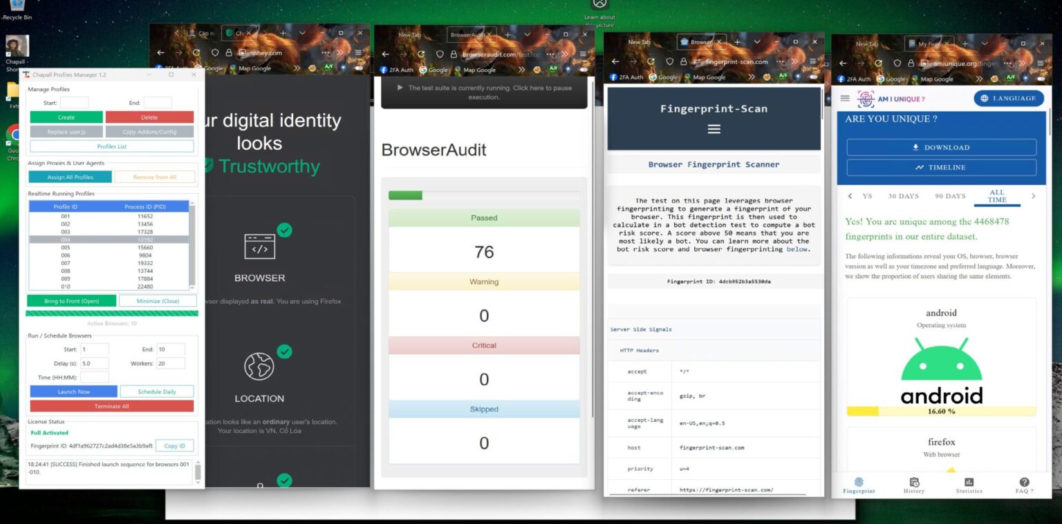Expand the bookmarks overflow chevron in the browseraudit.com window
This screenshot has height=524, width=1062.
[523, 70]
